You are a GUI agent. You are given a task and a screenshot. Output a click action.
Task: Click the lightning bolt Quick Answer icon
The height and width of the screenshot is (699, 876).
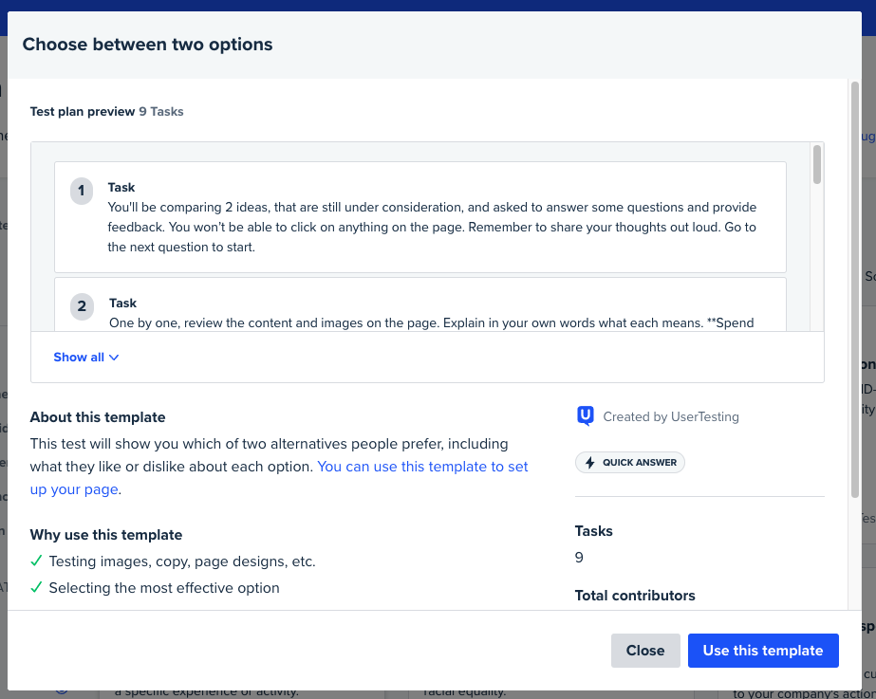pos(590,463)
